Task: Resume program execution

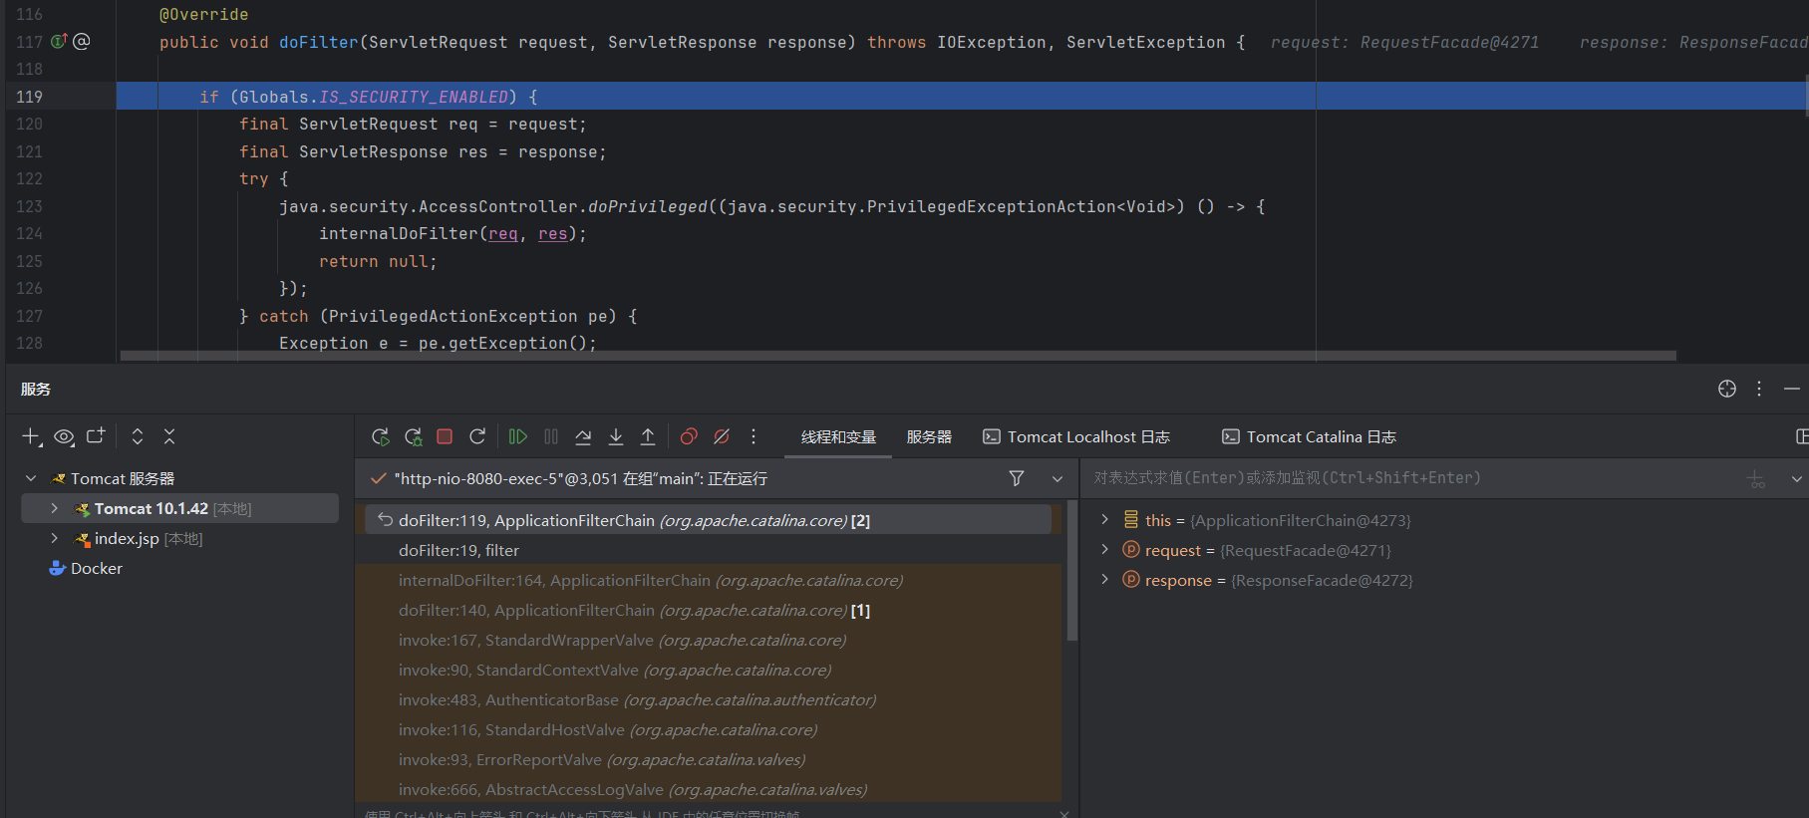Action: pyautogui.click(x=517, y=436)
